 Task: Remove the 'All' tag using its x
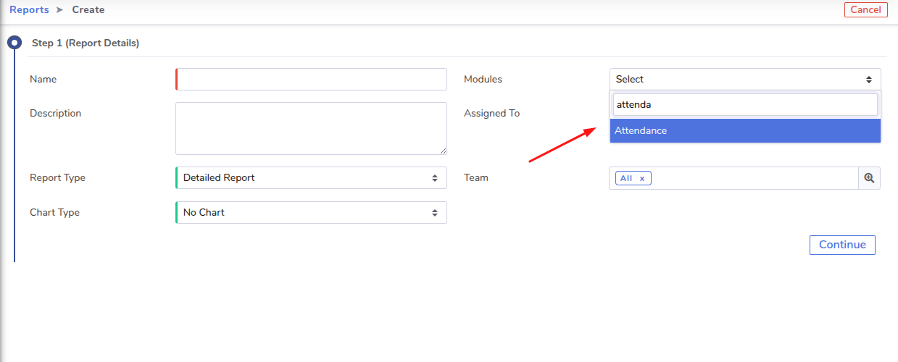click(x=641, y=179)
